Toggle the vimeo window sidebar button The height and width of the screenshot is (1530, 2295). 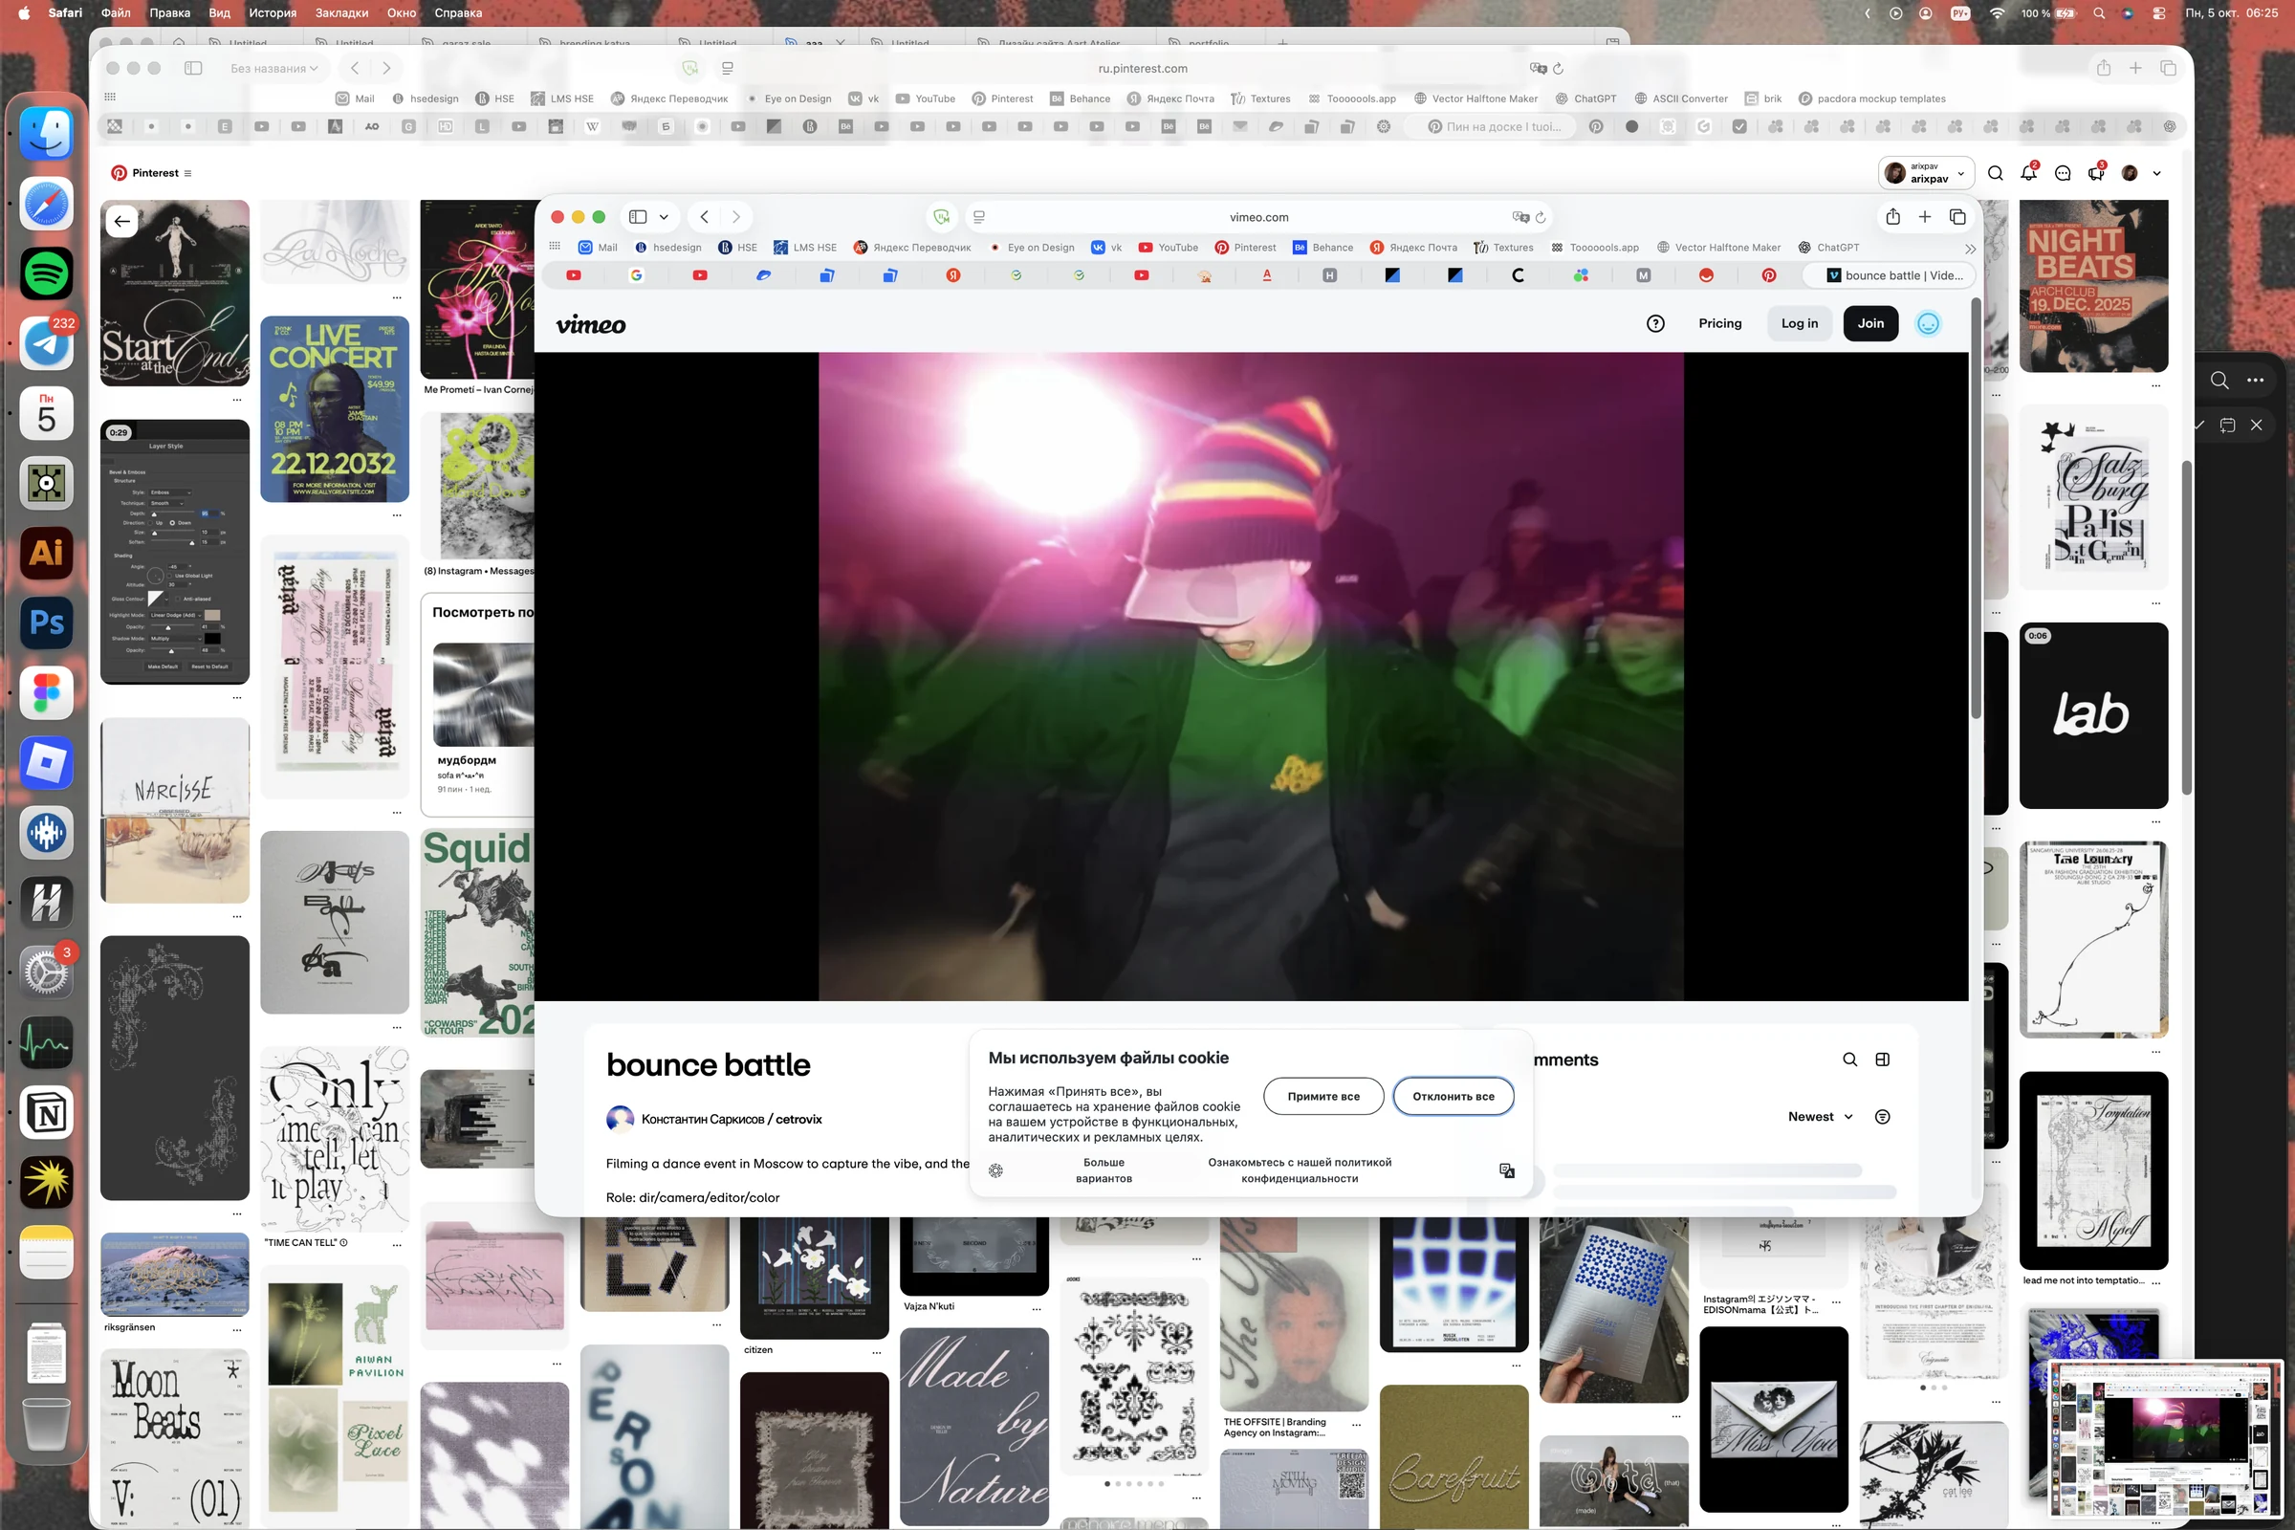click(638, 217)
